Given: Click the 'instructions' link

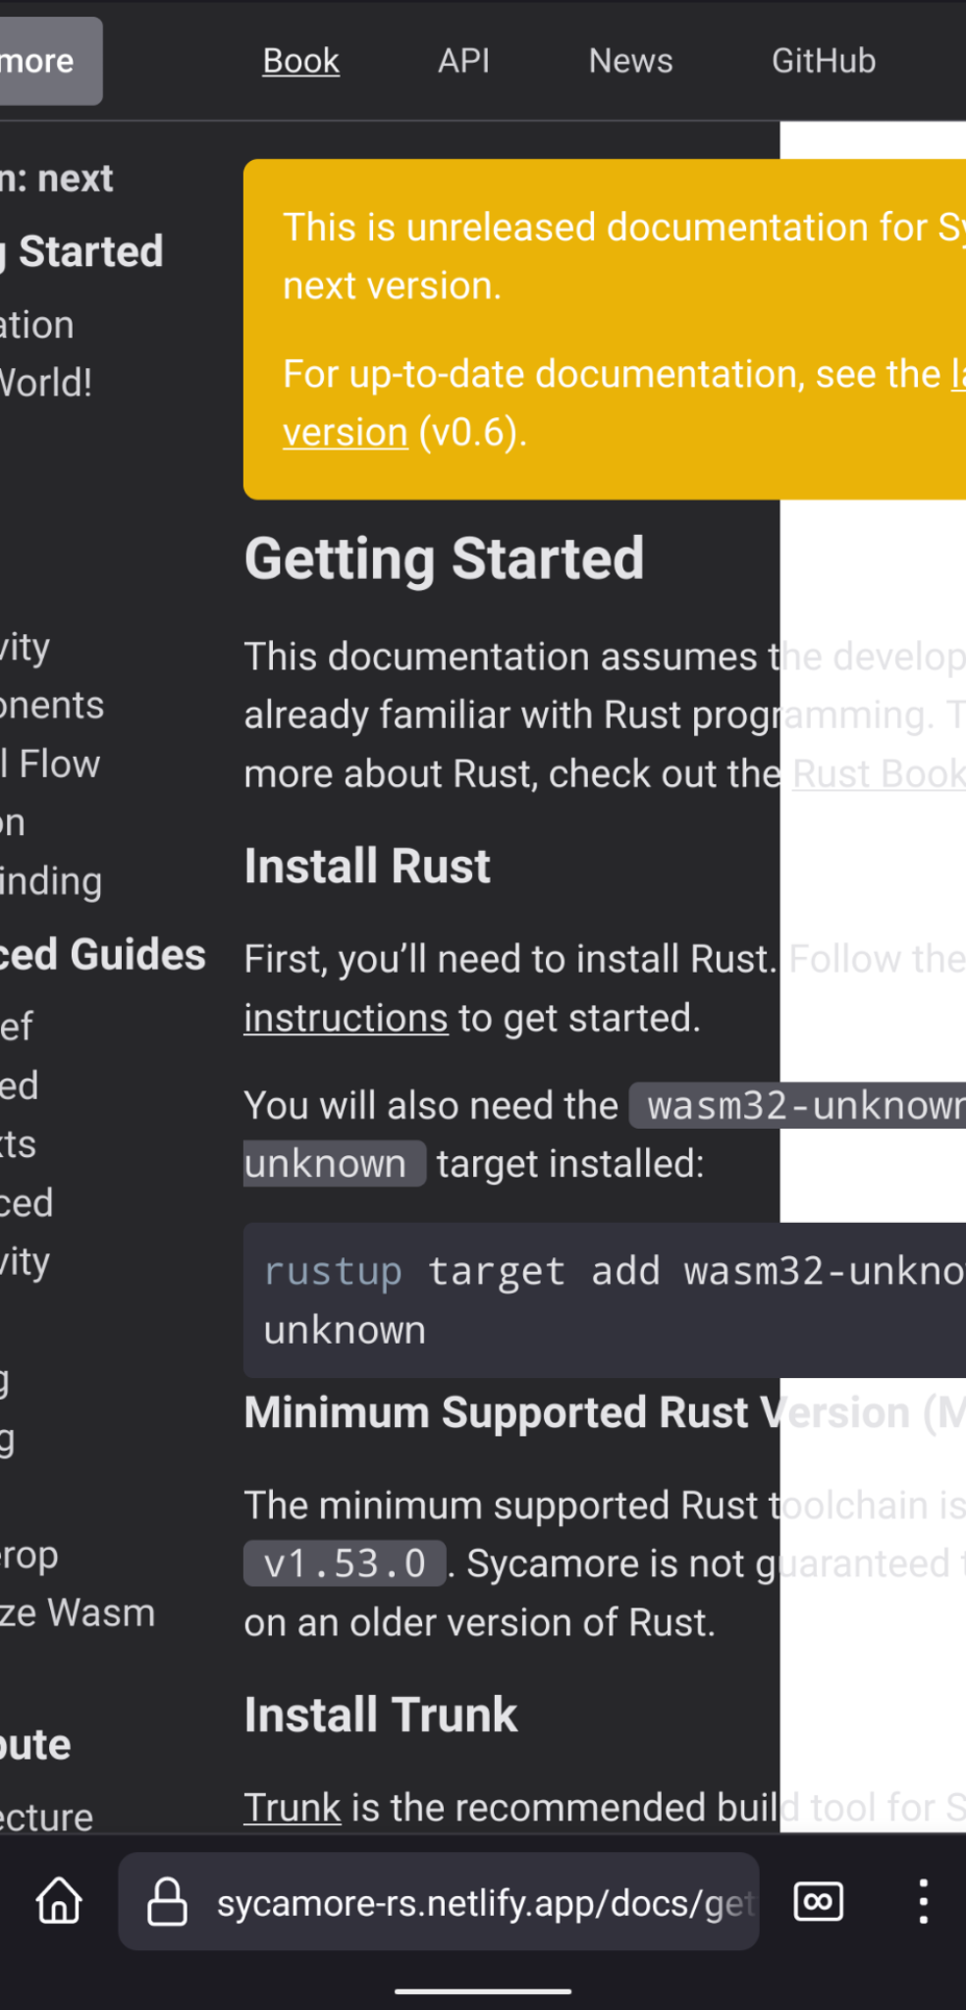Looking at the screenshot, I should pyautogui.click(x=346, y=1019).
